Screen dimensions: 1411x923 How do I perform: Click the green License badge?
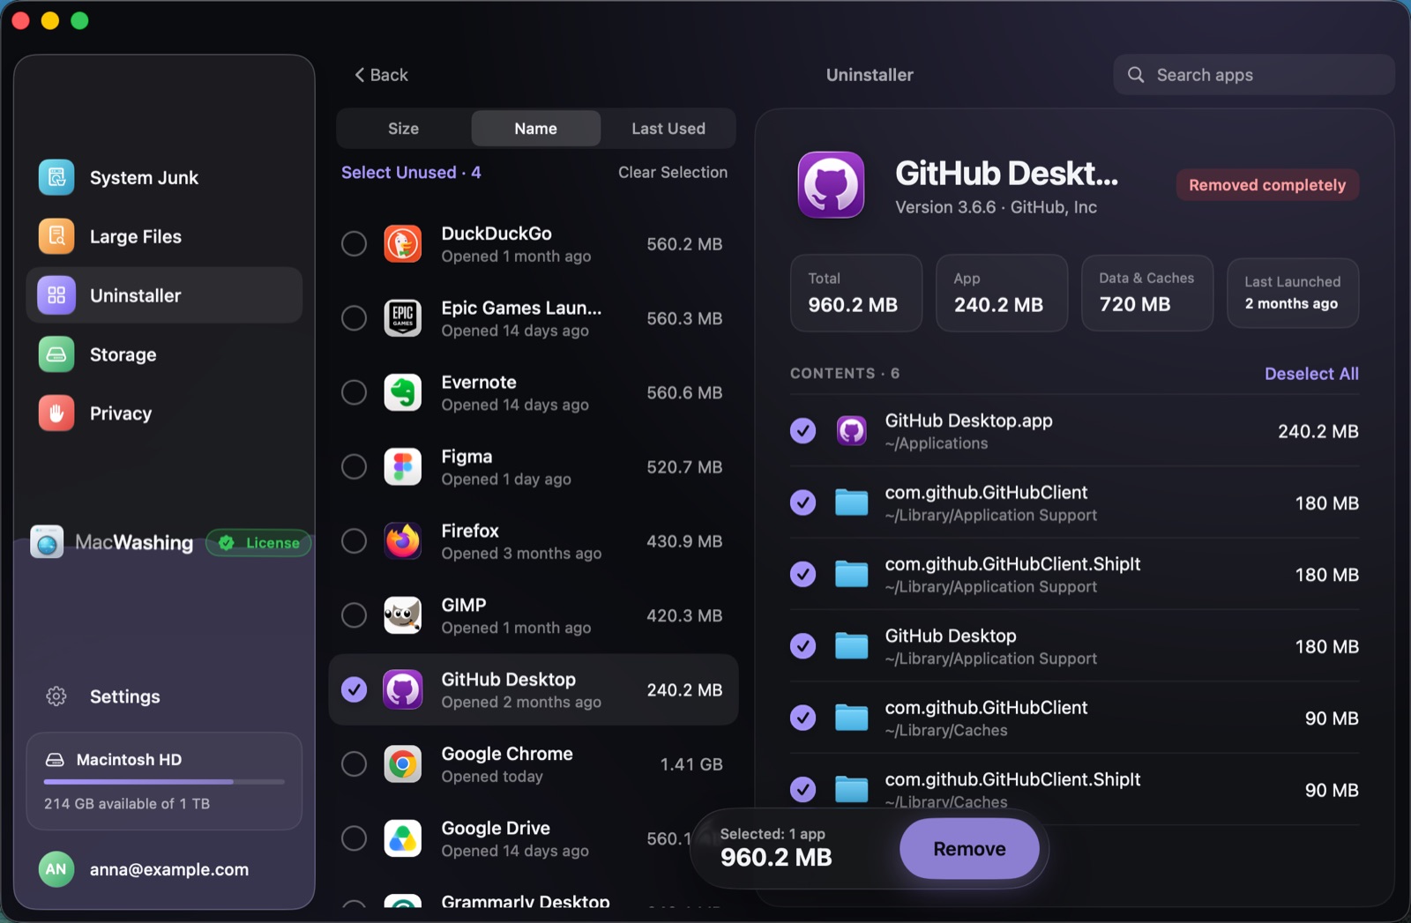(x=259, y=543)
